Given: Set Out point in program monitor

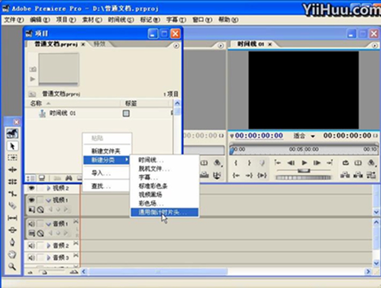Looking at the screenshot, I should (249, 163).
